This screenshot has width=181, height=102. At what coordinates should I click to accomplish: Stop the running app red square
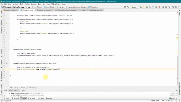pyautogui.click(x=159, y=7)
